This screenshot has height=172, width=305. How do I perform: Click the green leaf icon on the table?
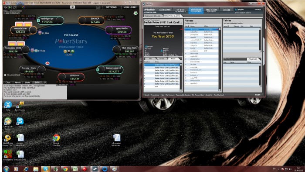pyautogui.click(x=136, y=13)
